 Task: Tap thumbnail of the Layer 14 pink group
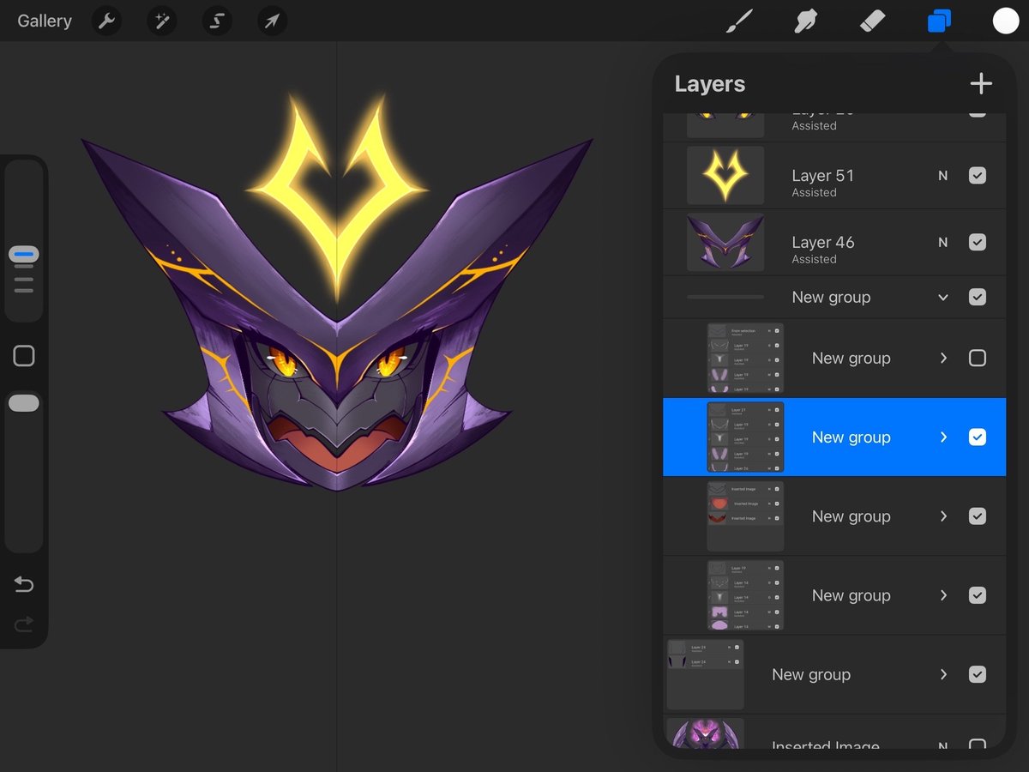[x=745, y=594]
